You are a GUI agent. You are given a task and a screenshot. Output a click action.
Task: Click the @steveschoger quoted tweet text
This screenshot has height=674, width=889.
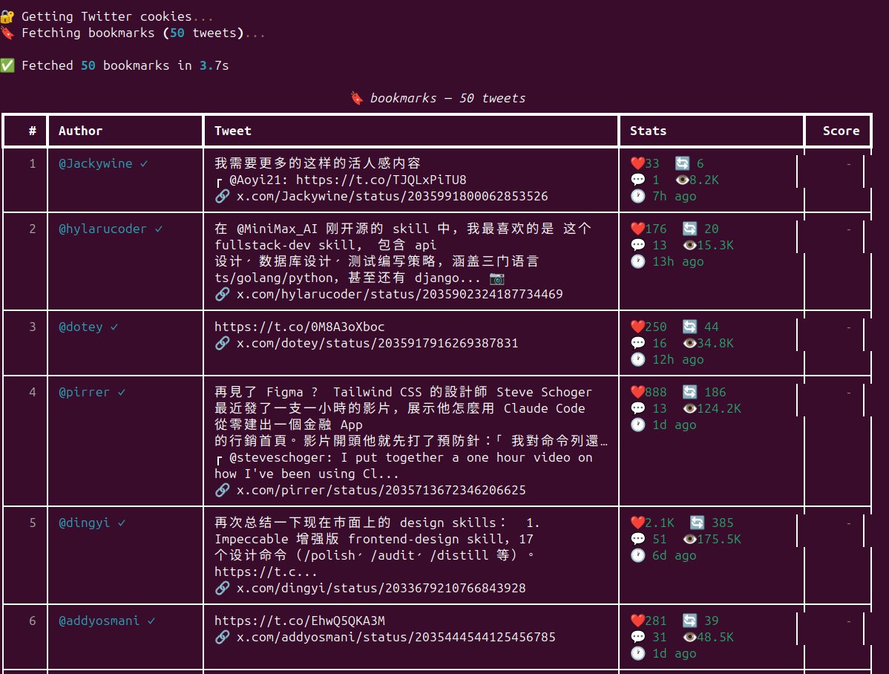(403, 465)
